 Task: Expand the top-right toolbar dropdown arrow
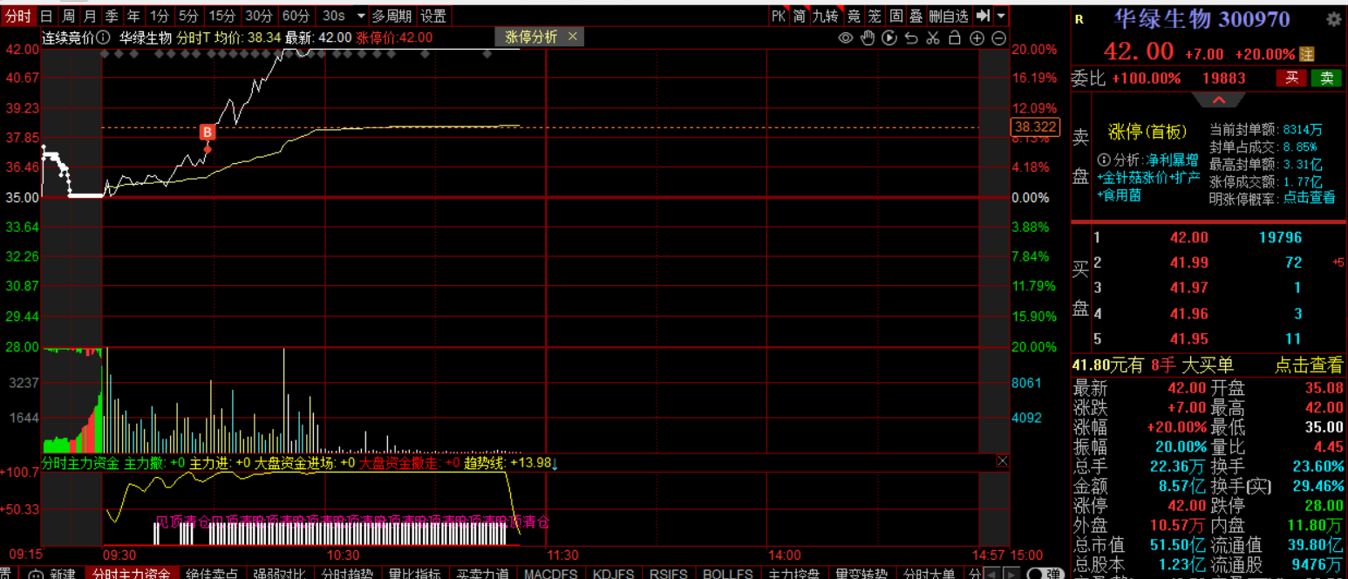(x=1000, y=16)
